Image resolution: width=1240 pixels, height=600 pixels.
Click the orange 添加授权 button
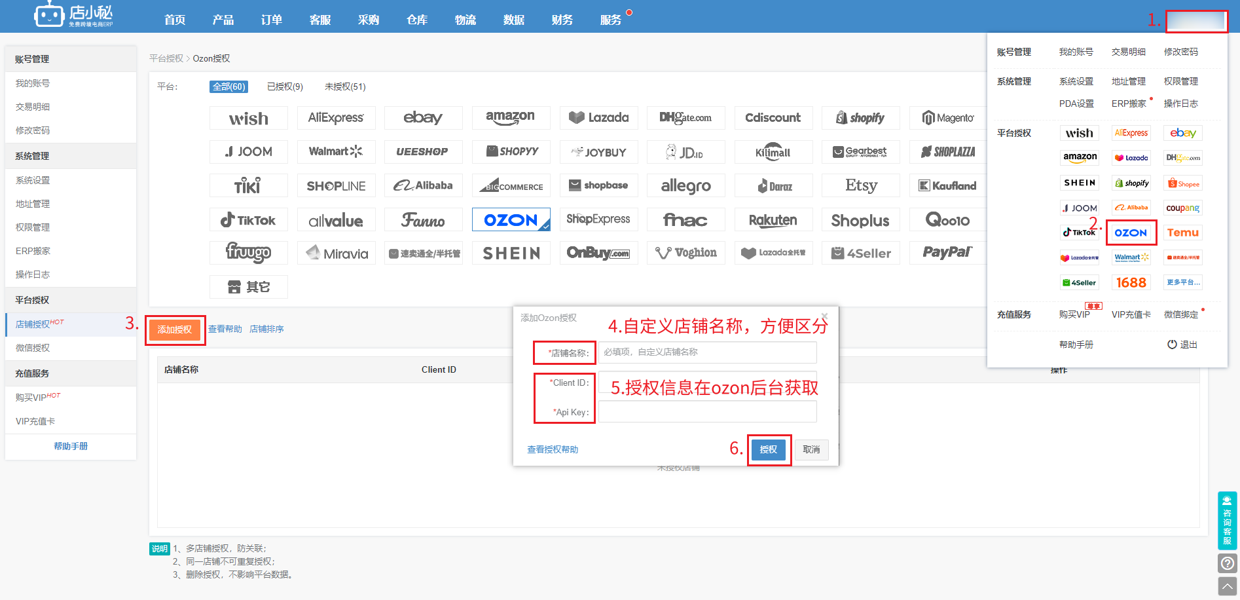pos(175,329)
